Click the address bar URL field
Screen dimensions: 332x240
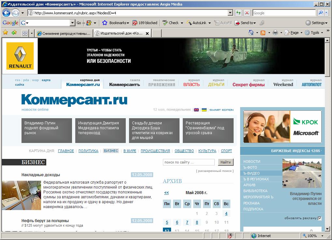pyautogui.click(x=128, y=13)
